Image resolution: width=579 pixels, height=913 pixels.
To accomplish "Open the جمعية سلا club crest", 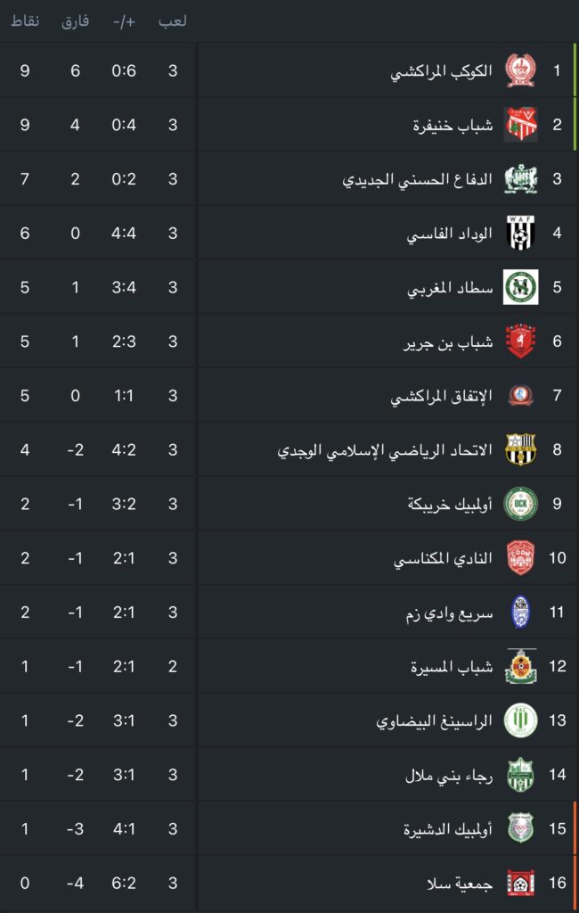I will tap(520, 883).
